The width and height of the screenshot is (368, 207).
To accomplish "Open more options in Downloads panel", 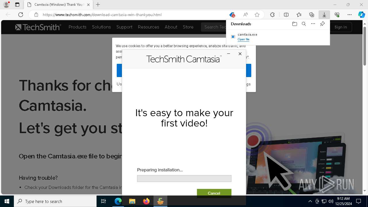I will (x=313, y=24).
